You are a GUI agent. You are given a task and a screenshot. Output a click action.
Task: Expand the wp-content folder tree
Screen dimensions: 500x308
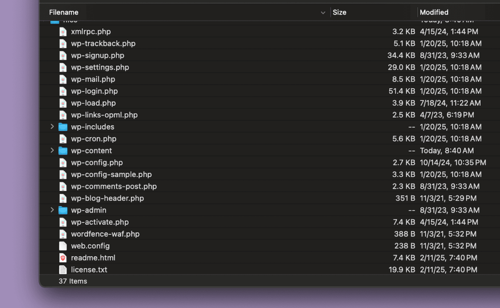point(52,151)
